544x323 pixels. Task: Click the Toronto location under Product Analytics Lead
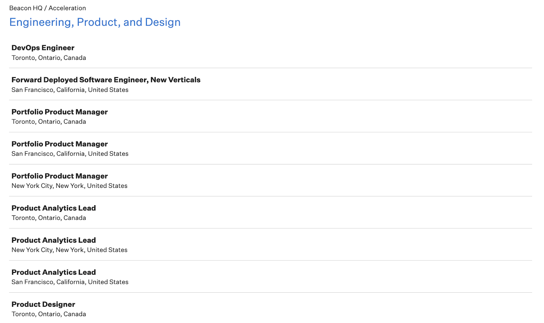pyautogui.click(x=49, y=218)
